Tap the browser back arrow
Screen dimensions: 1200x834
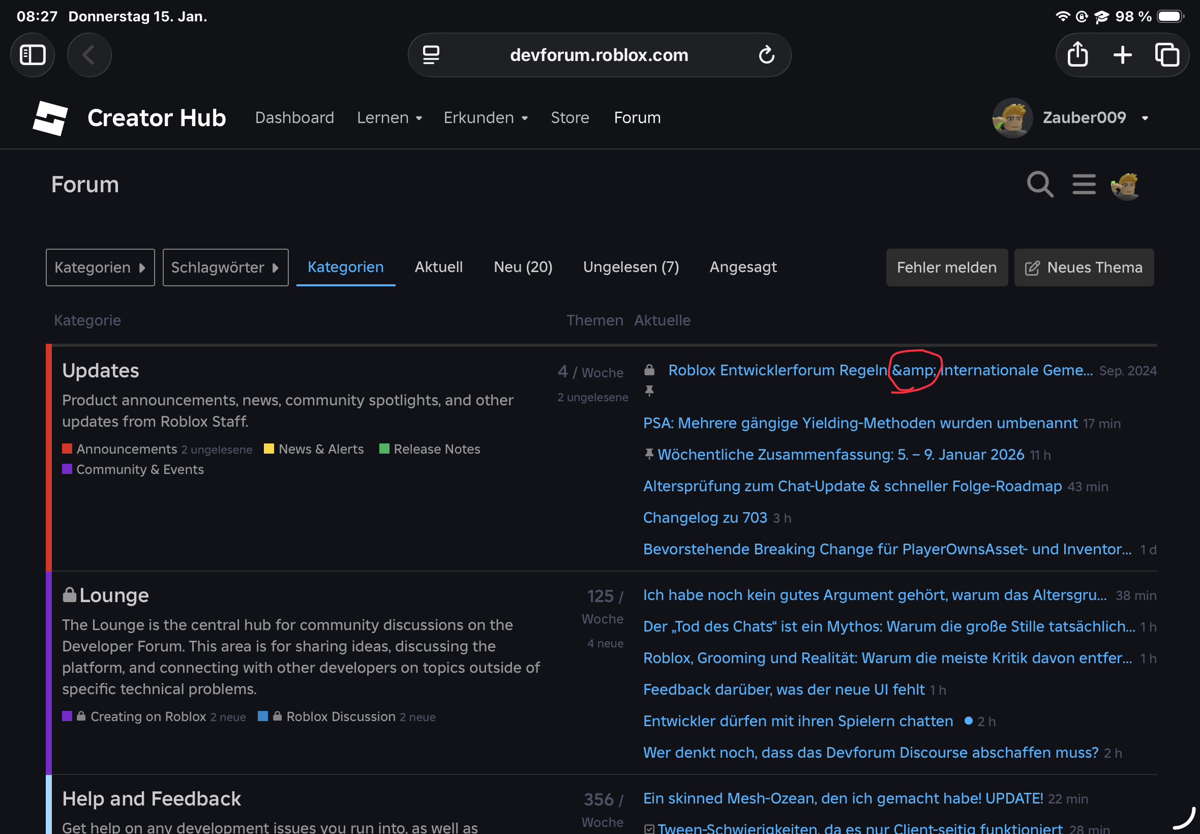[89, 55]
